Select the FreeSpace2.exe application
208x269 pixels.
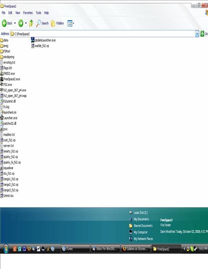[x=10, y=79]
